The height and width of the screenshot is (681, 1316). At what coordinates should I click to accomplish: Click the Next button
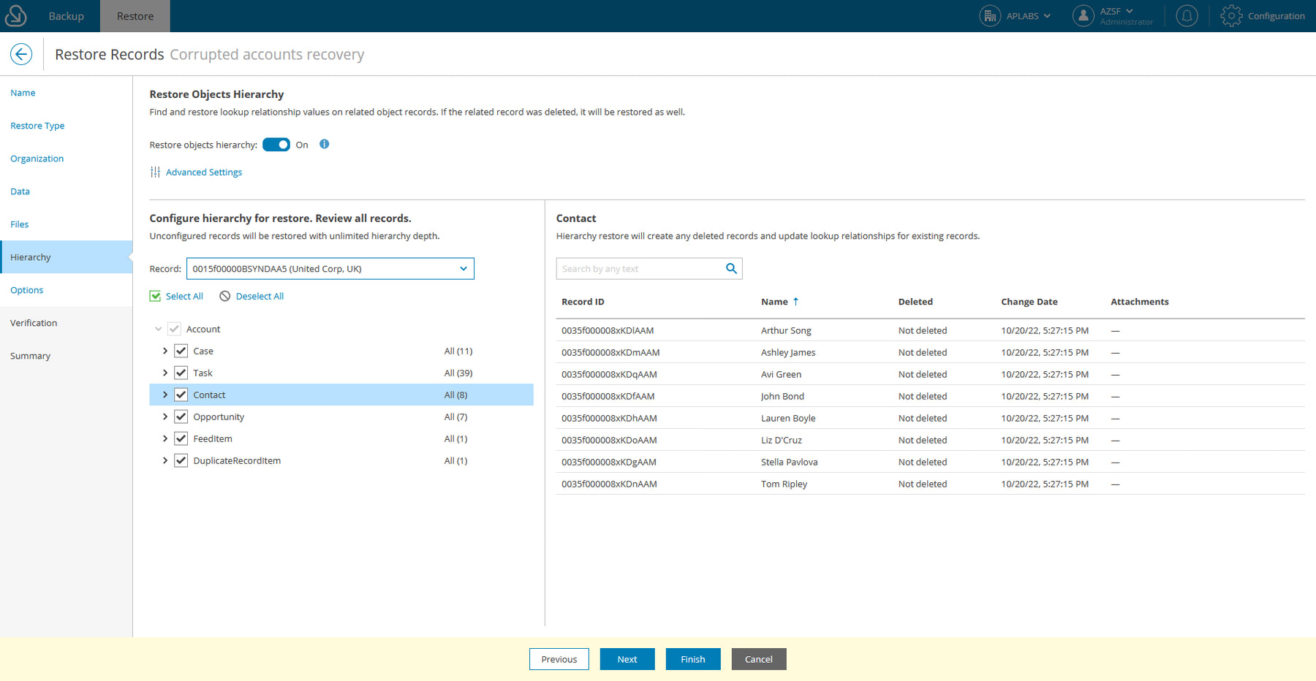click(x=627, y=659)
